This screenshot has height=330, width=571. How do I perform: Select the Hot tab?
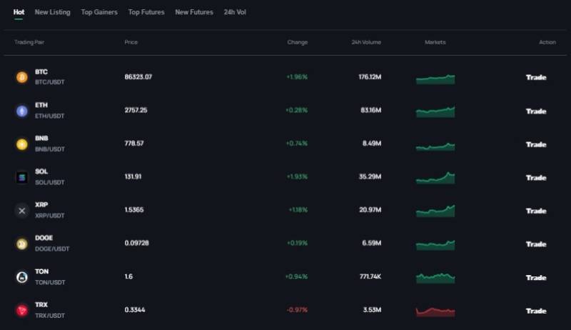pyautogui.click(x=19, y=12)
